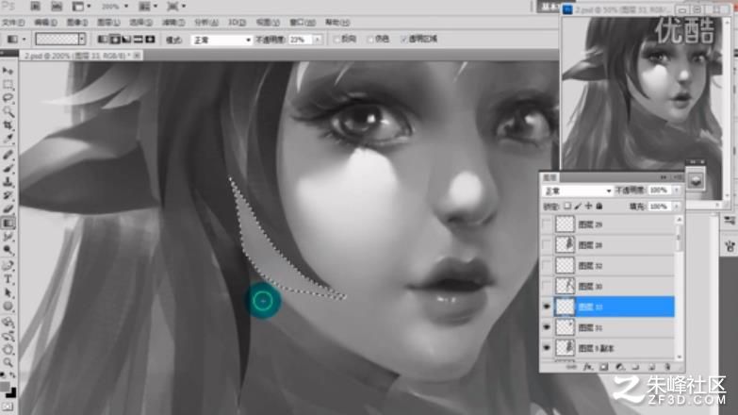The height and width of the screenshot is (415, 738).
Task: Show layer 30 visibility box
Action: tap(547, 287)
